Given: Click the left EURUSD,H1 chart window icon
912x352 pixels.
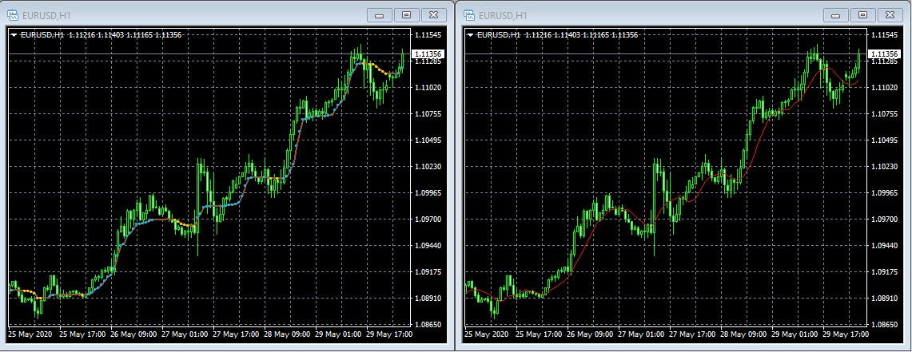Looking at the screenshot, I should [x=13, y=14].
